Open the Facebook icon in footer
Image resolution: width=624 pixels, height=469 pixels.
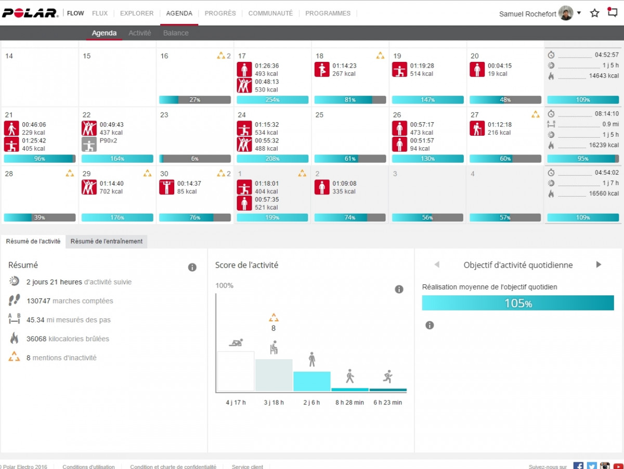point(578,466)
